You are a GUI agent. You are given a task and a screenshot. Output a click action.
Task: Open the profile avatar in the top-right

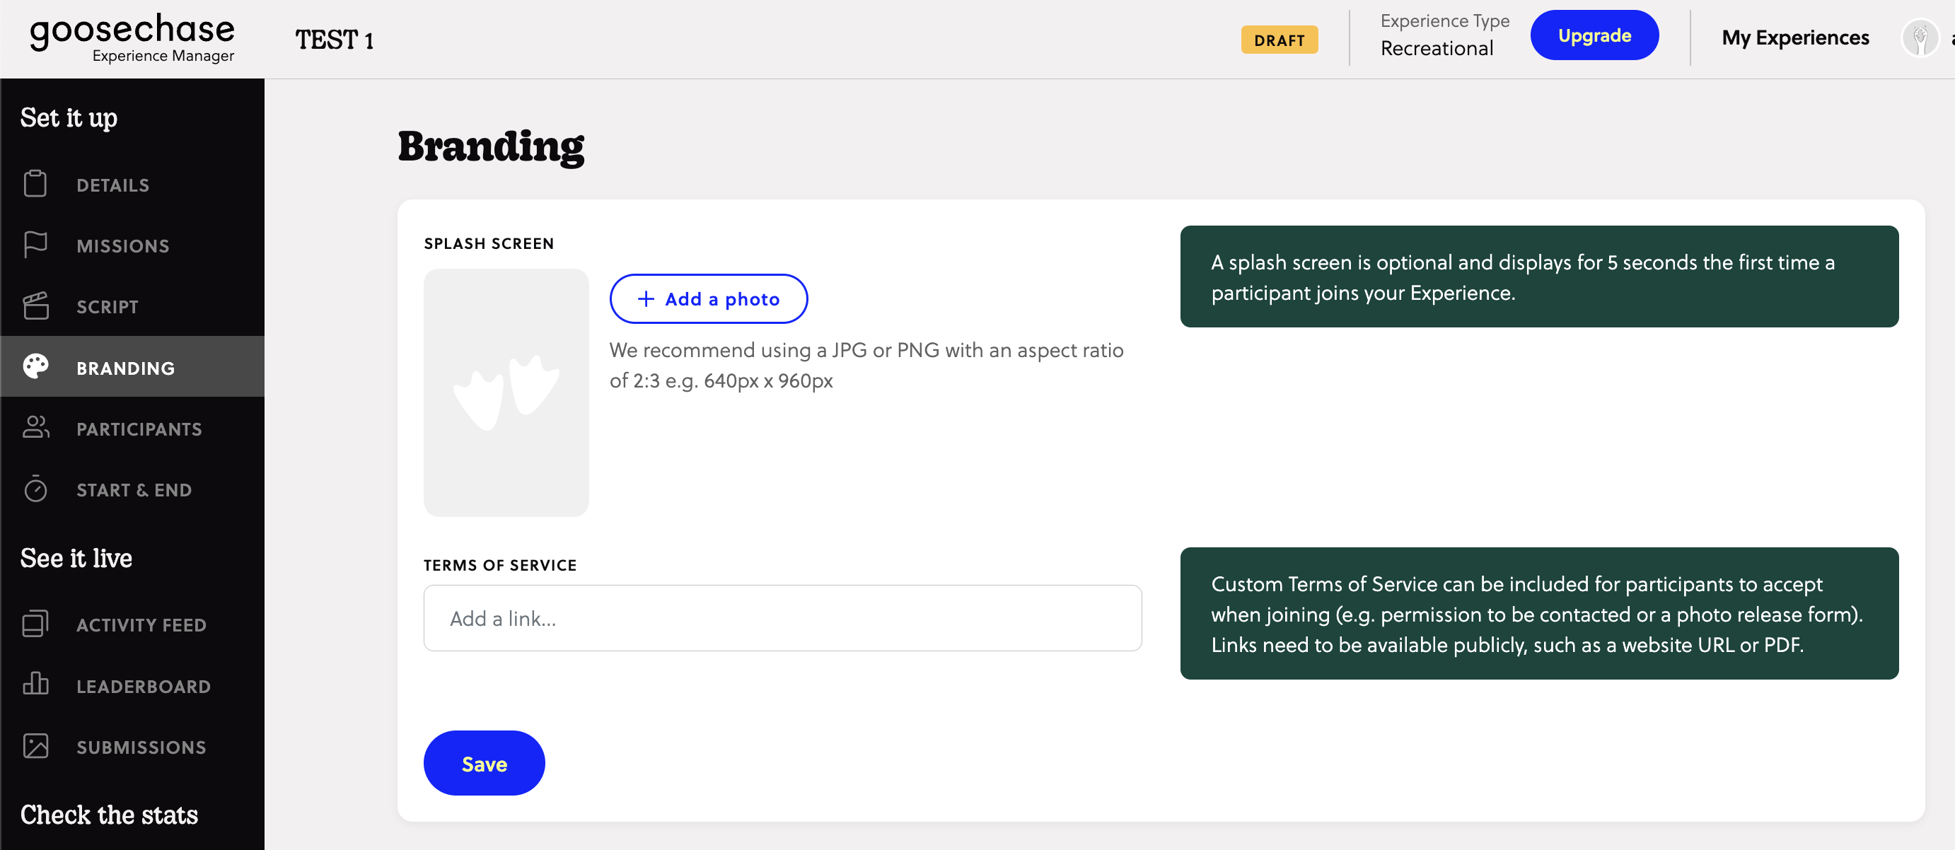1920,37
